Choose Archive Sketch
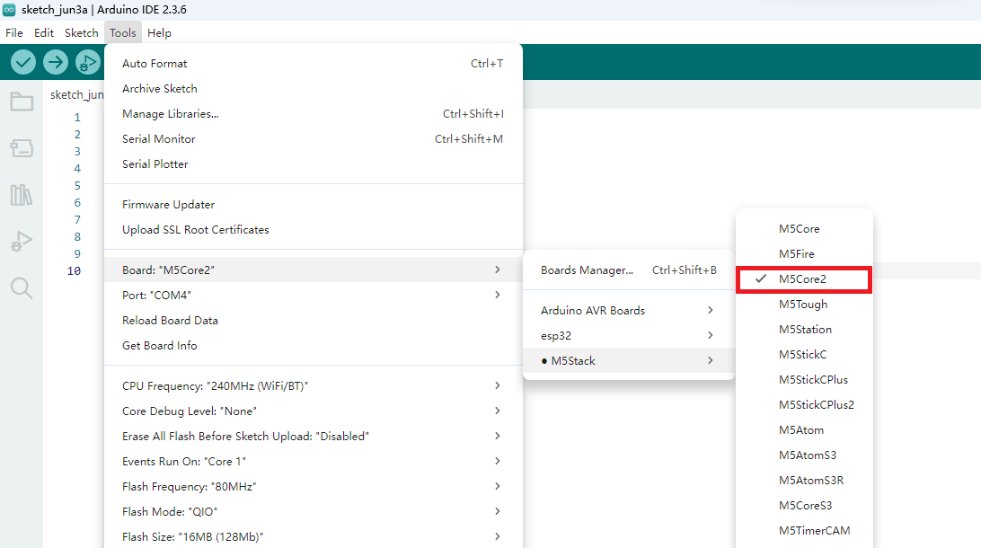The width and height of the screenshot is (981, 548). point(313,88)
